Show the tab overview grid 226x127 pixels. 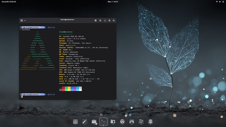pos(95,20)
